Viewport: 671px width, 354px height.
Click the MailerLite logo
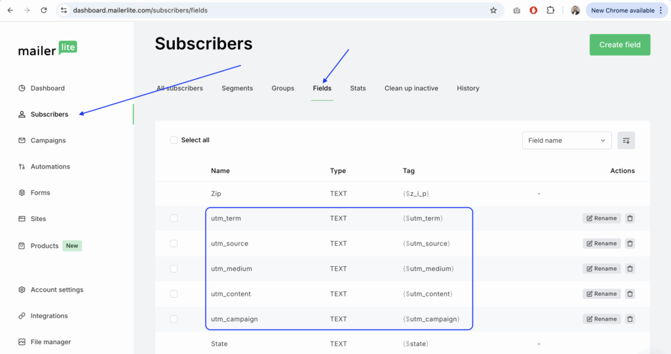(x=47, y=49)
